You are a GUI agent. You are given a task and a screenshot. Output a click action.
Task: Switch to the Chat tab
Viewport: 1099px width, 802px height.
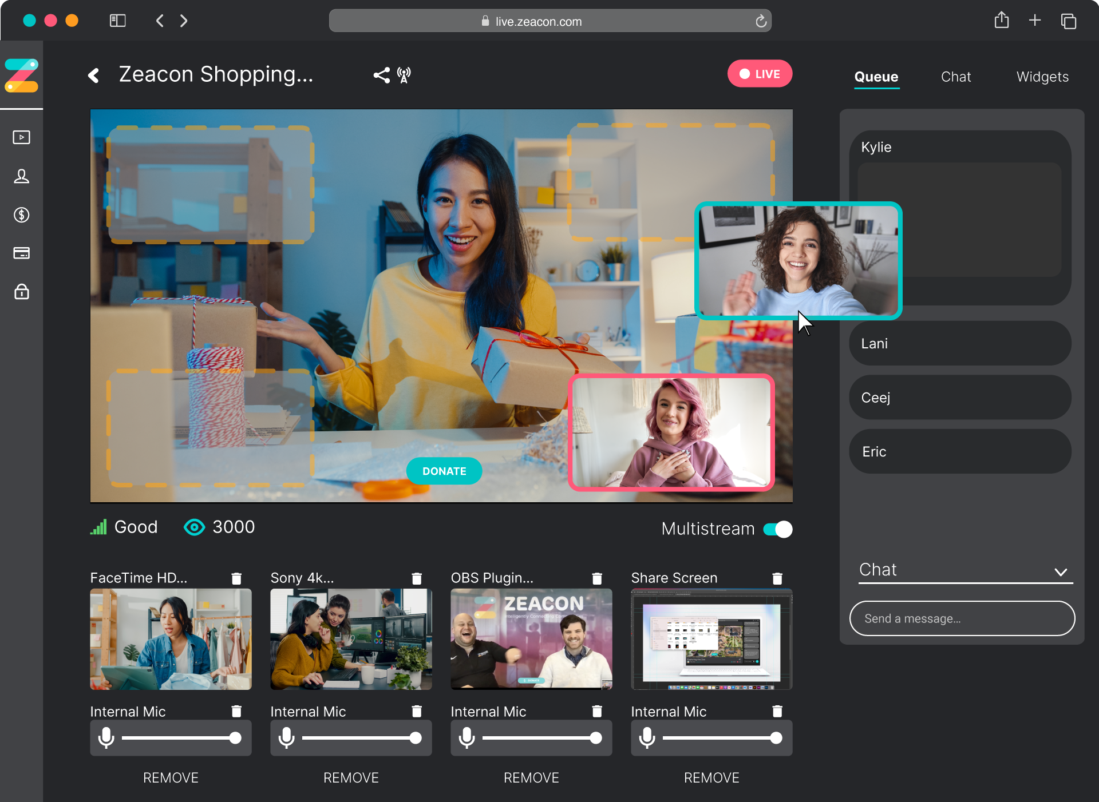[956, 77]
